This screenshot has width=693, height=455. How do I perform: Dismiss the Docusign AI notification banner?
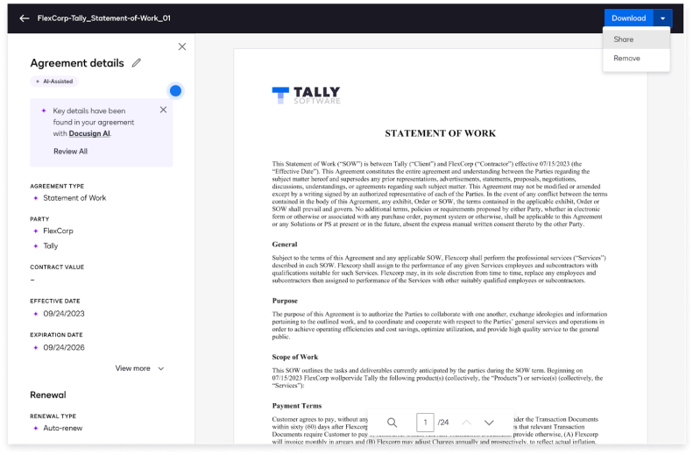pyautogui.click(x=163, y=110)
